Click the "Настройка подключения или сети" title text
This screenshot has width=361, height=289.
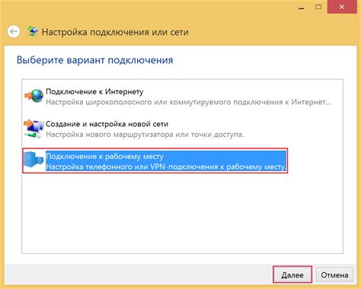(x=115, y=32)
